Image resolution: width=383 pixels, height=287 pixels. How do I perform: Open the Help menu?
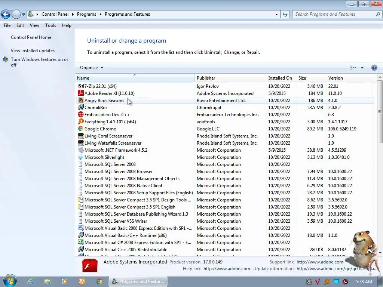(x=67, y=25)
